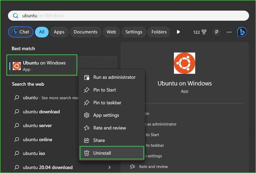
Task: Click the to Start action in preview pane
Action: click(x=152, y=135)
